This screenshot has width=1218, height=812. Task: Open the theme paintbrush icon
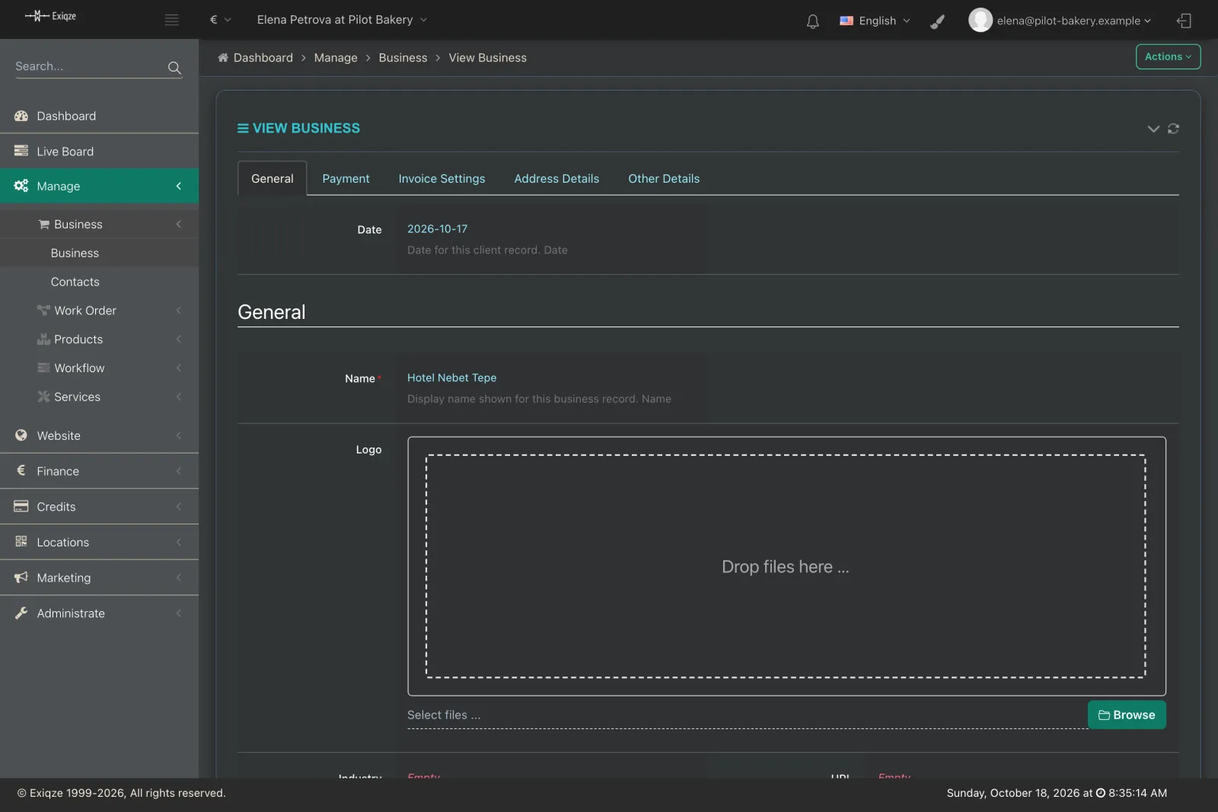point(938,21)
